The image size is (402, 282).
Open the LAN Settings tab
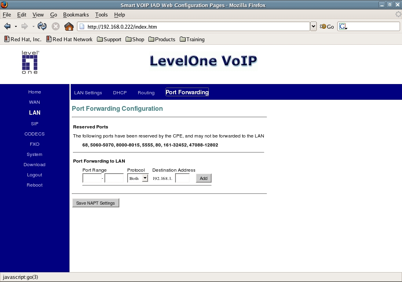pyautogui.click(x=88, y=93)
